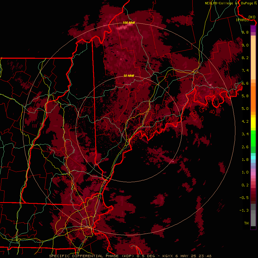Click the TH legend label

[246, 223]
